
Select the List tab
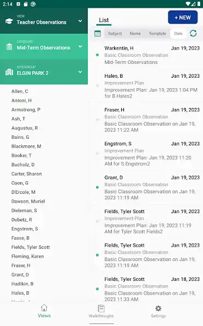pos(104,20)
